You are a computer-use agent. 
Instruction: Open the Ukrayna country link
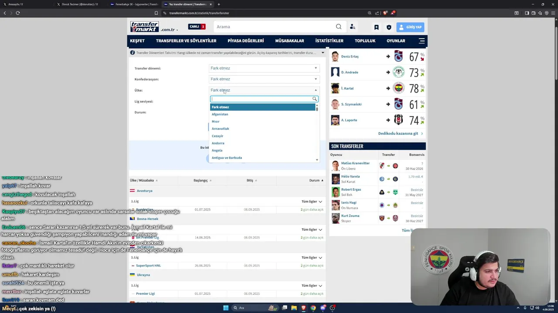click(x=143, y=275)
